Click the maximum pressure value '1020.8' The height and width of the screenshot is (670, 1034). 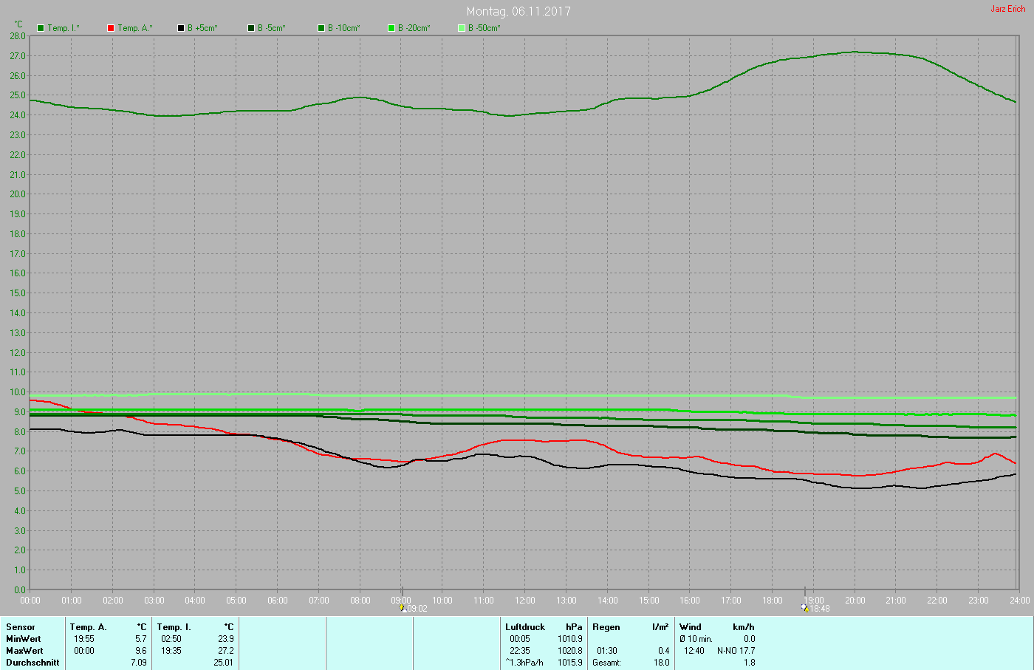[x=570, y=651]
